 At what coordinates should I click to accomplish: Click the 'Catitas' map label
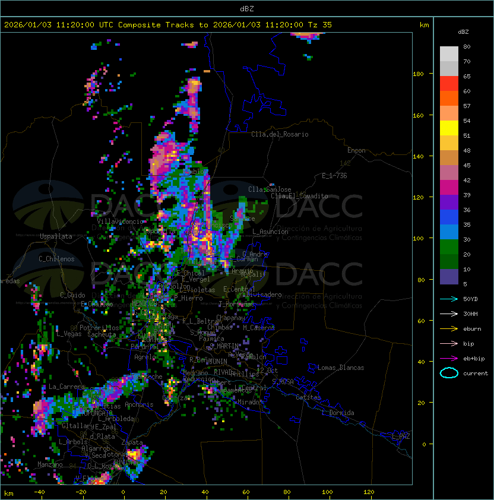pos(308,397)
